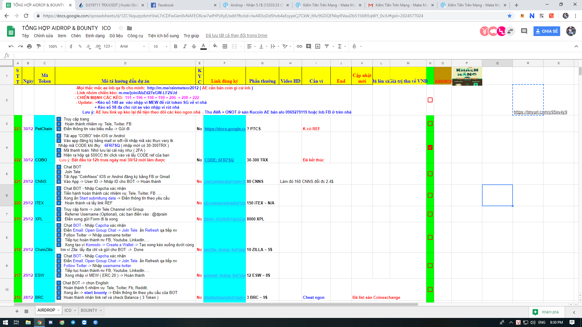
Task: Open the Tệp menu
Action: [x=25, y=36]
